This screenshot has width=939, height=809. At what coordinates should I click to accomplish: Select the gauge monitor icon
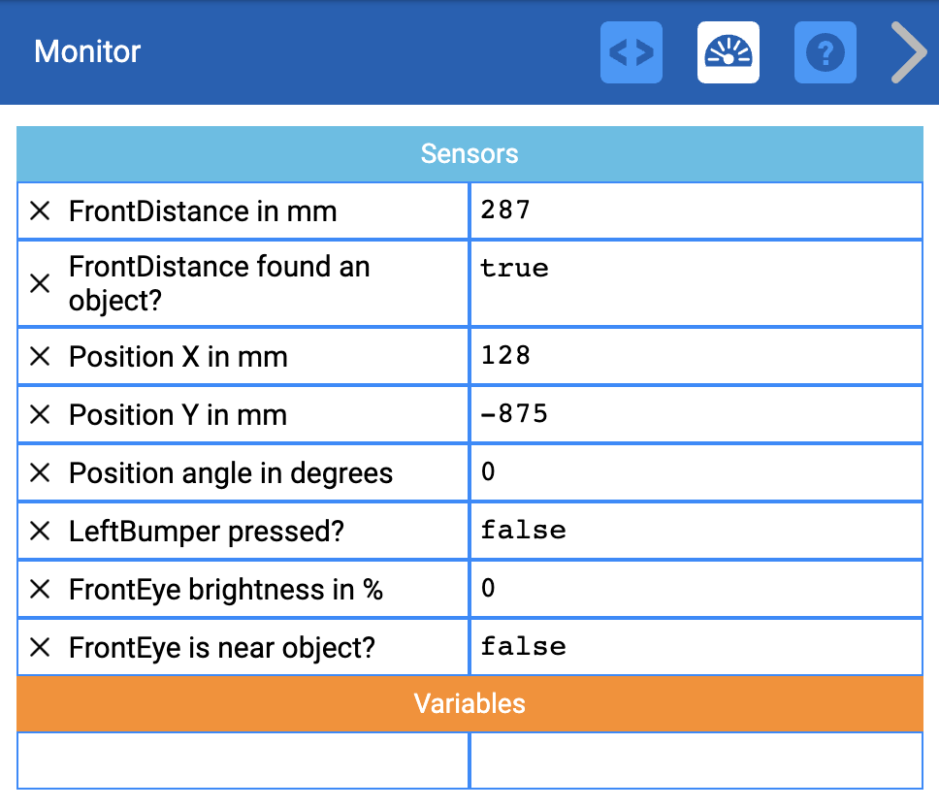728,52
